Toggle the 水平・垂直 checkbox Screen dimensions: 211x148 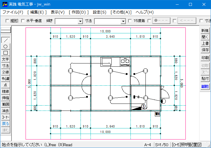pyautogui.click(x=23, y=21)
